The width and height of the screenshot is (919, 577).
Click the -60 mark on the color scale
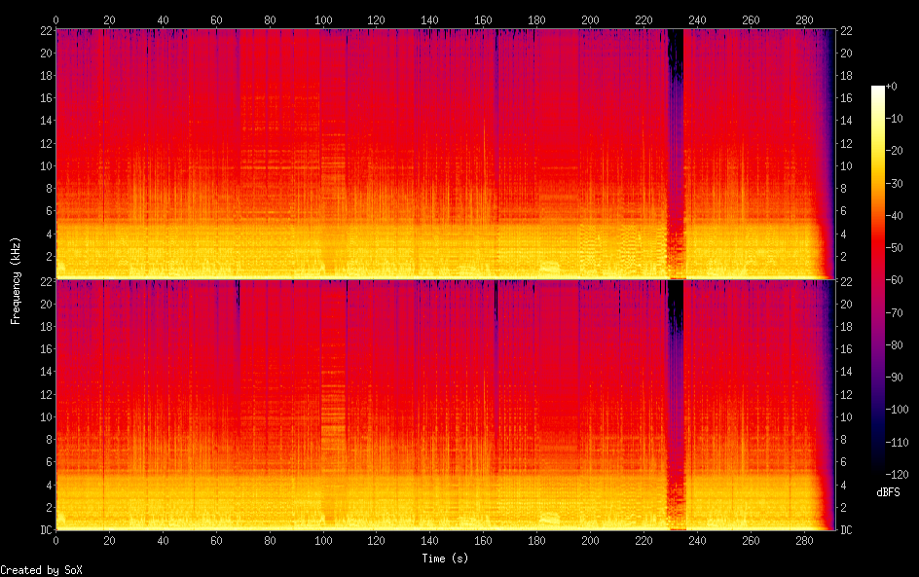click(x=897, y=280)
